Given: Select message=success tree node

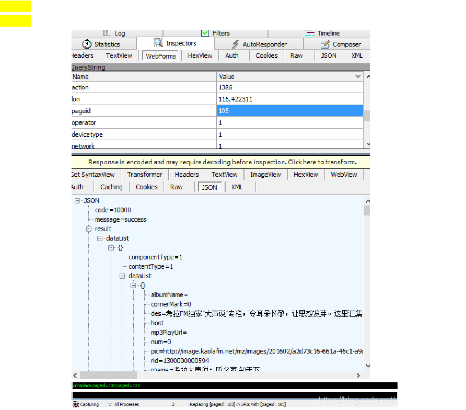Looking at the screenshot, I should point(121,220).
